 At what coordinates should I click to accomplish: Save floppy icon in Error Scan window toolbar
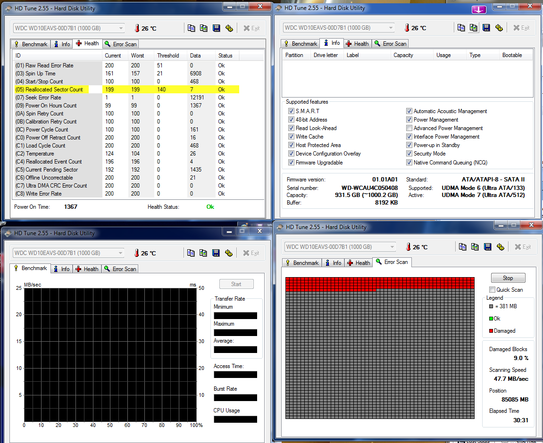pos(488,246)
